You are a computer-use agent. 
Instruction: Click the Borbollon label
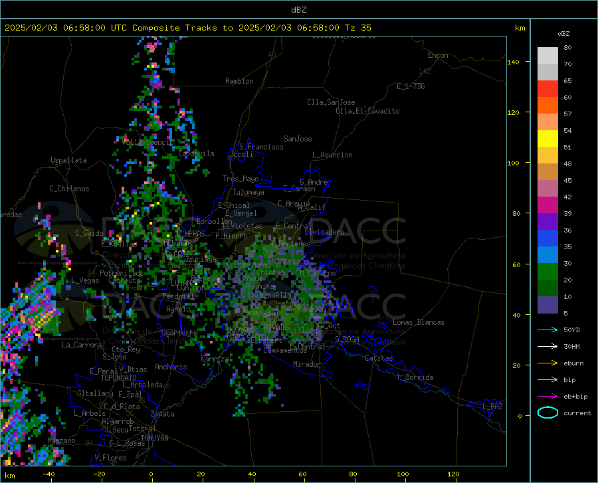pyautogui.click(x=214, y=221)
